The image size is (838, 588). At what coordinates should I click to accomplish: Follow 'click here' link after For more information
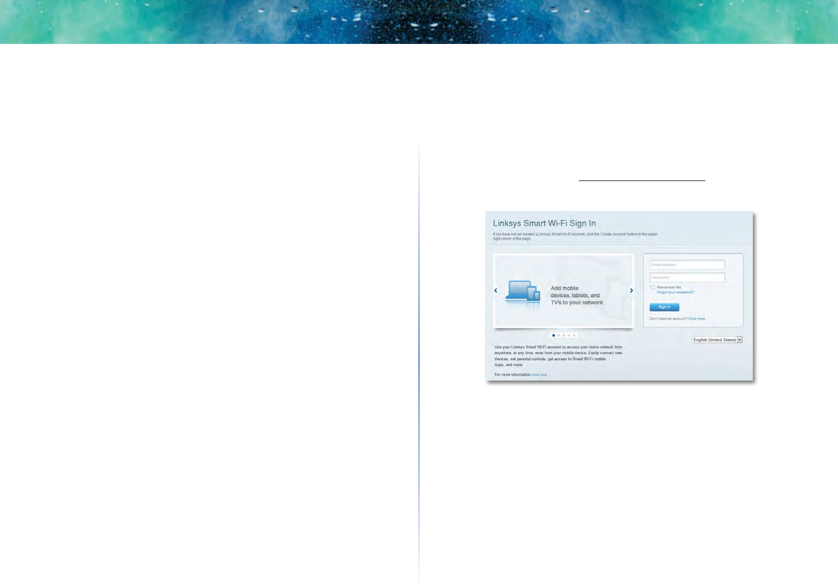tap(539, 375)
